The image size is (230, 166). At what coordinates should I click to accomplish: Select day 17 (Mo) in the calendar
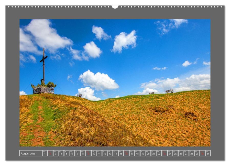click(x=132, y=153)
